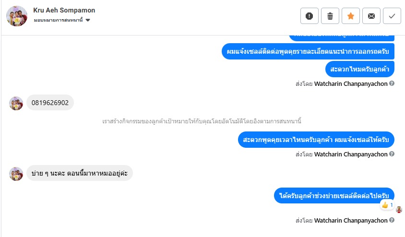Image resolution: width=405 pixels, height=237 pixels.
Task: Click the last sent-by Watcharin Chanpanyachon name
Action: [x=350, y=221]
